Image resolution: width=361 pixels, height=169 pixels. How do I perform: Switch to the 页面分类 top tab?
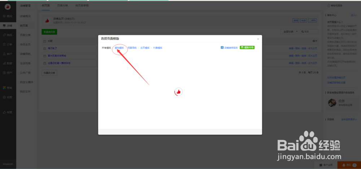tap(62, 5)
